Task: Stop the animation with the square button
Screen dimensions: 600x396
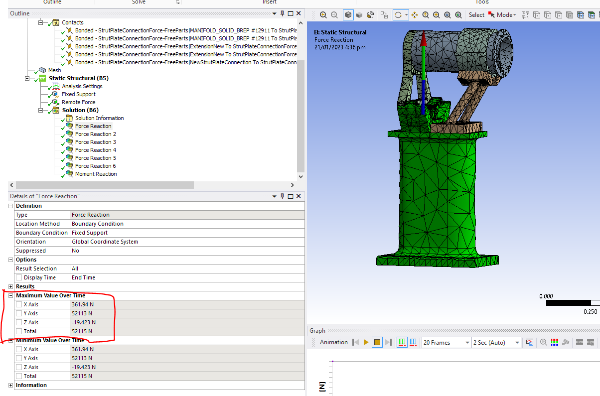Action: (x=377, y=342)
